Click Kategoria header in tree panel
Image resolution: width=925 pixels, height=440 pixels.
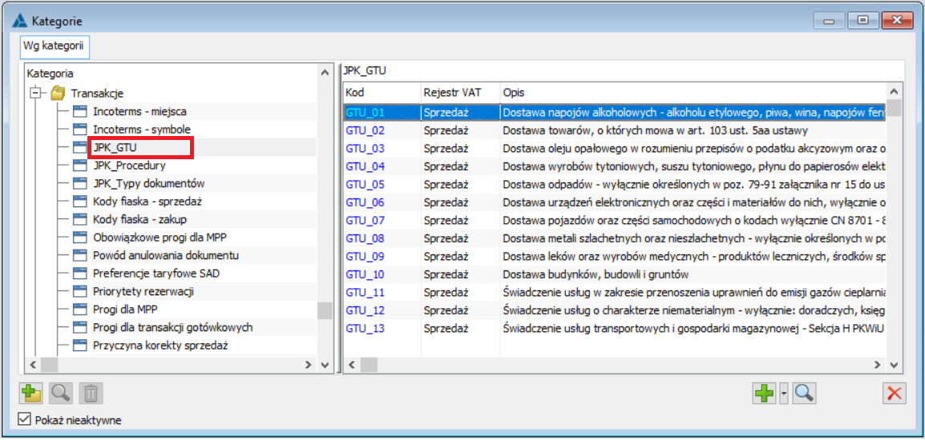(x=50, y=74)
